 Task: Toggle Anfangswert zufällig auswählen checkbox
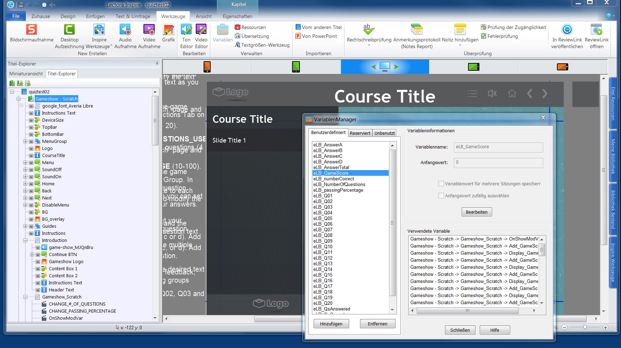pos(441,196)
